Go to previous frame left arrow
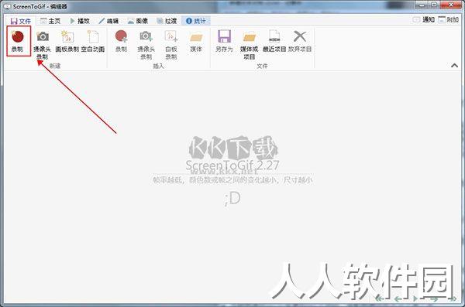465x307 pixels. point(398,298)
